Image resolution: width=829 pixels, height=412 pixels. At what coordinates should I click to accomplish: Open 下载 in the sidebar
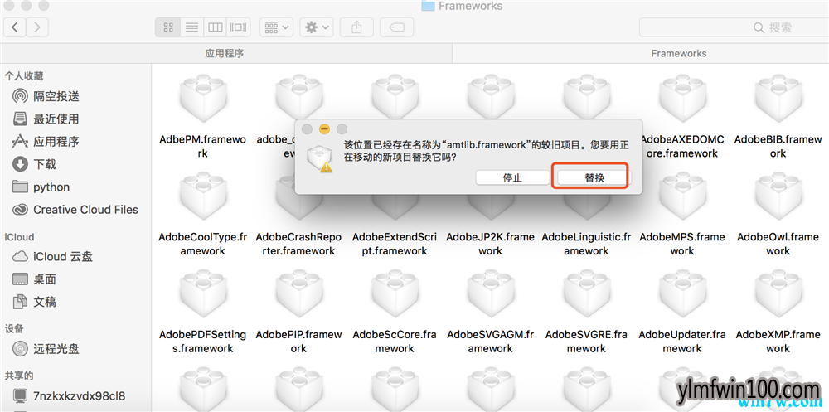click(x=35, y=164)
